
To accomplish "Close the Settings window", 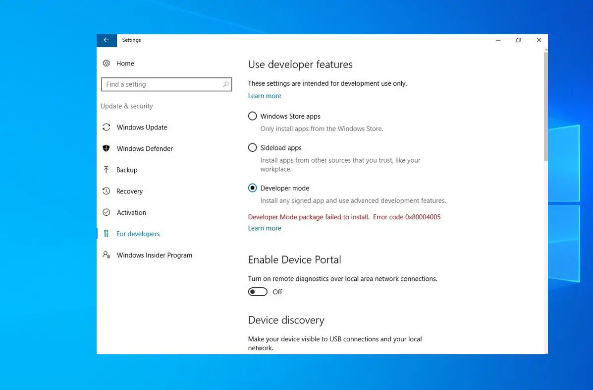I will [539, 40].
